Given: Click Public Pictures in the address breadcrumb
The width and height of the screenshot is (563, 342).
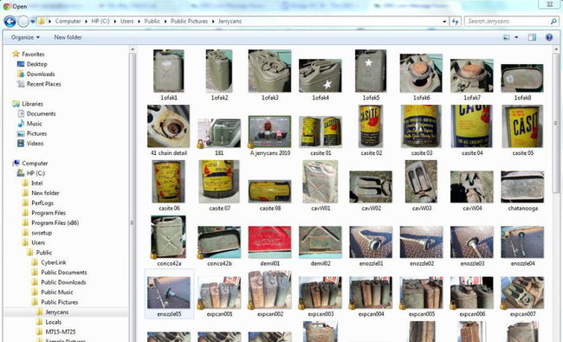Looking at the screenshot, I should (189, 21).
